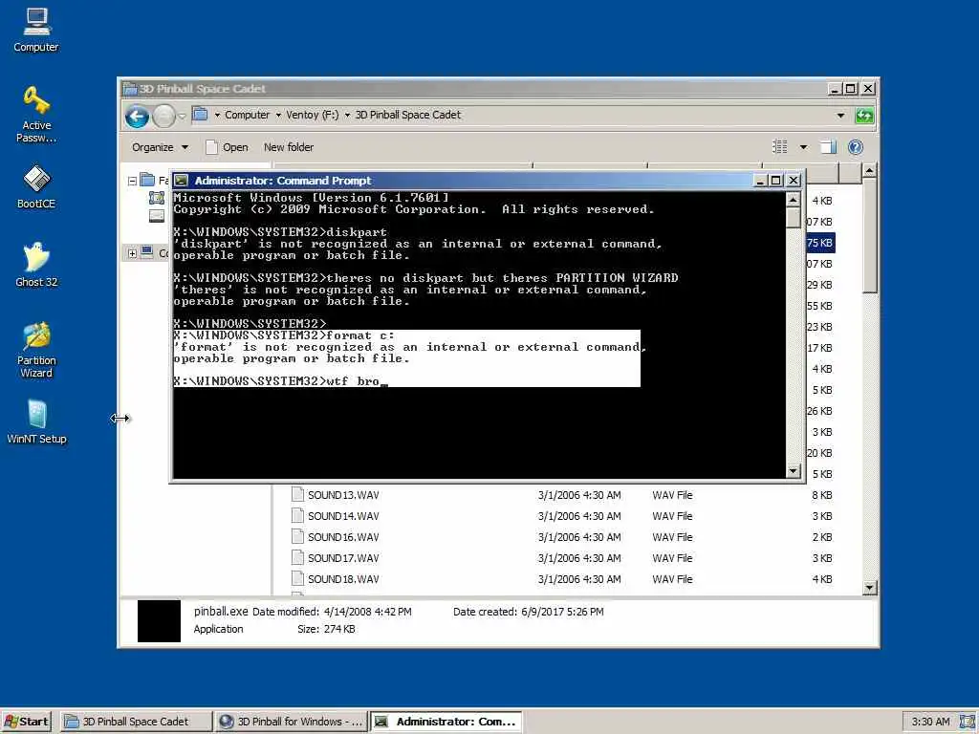979x734 pixels.
Task: Click the SOUND13.WAV file icon
Action: (x=298, y=494)
